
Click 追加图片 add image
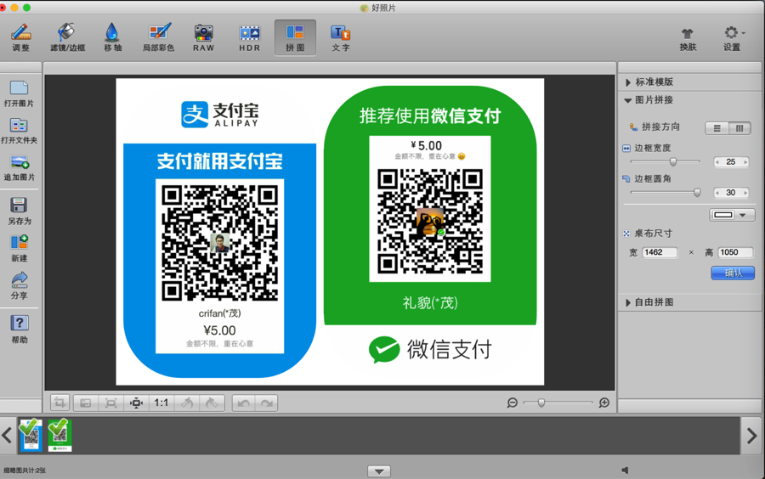(x=19, y=167)
